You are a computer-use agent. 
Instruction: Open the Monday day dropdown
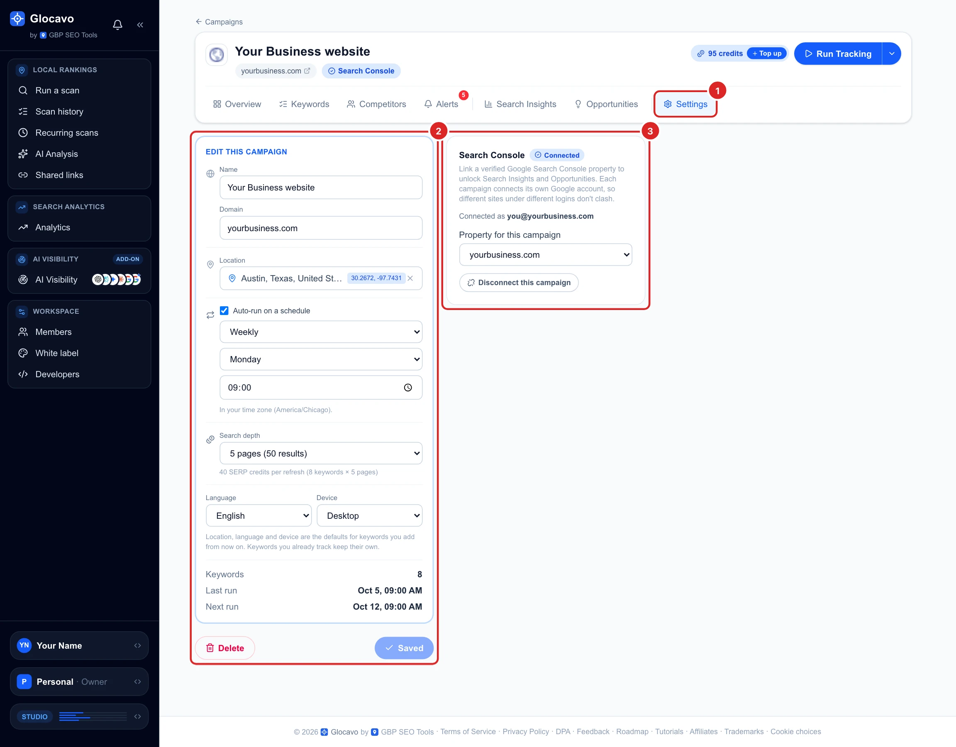[x=321, y=359]
